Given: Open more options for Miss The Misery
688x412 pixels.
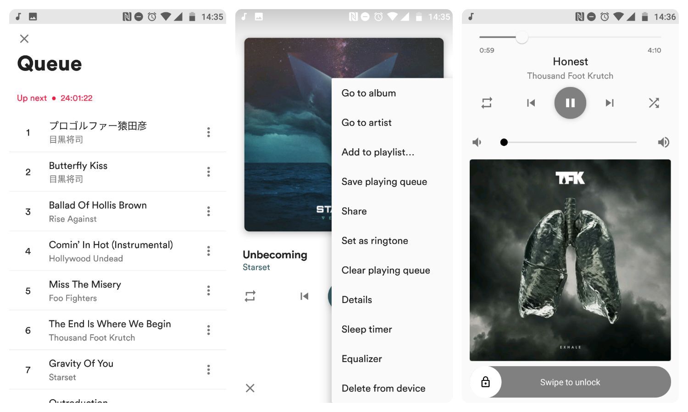Looking at the screenshot, I should (208, 291).
